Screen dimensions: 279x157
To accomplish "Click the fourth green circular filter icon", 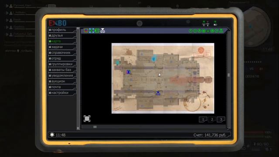I will tap(204, 31).
